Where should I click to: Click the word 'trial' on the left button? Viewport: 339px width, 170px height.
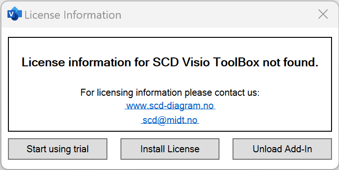pyautogui.click(x=81, y=149)
